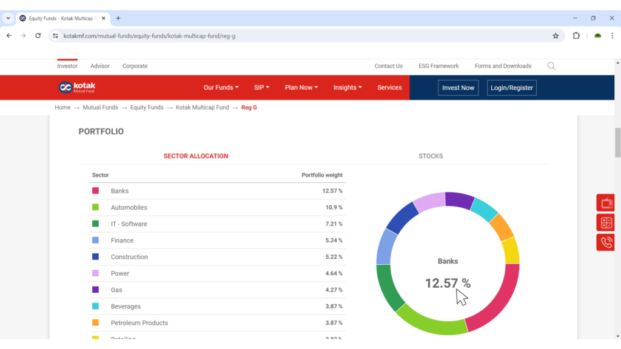This screenshot has width=621, height=349.
Task: Click the browser forward arrow
Action: point(24,36)
